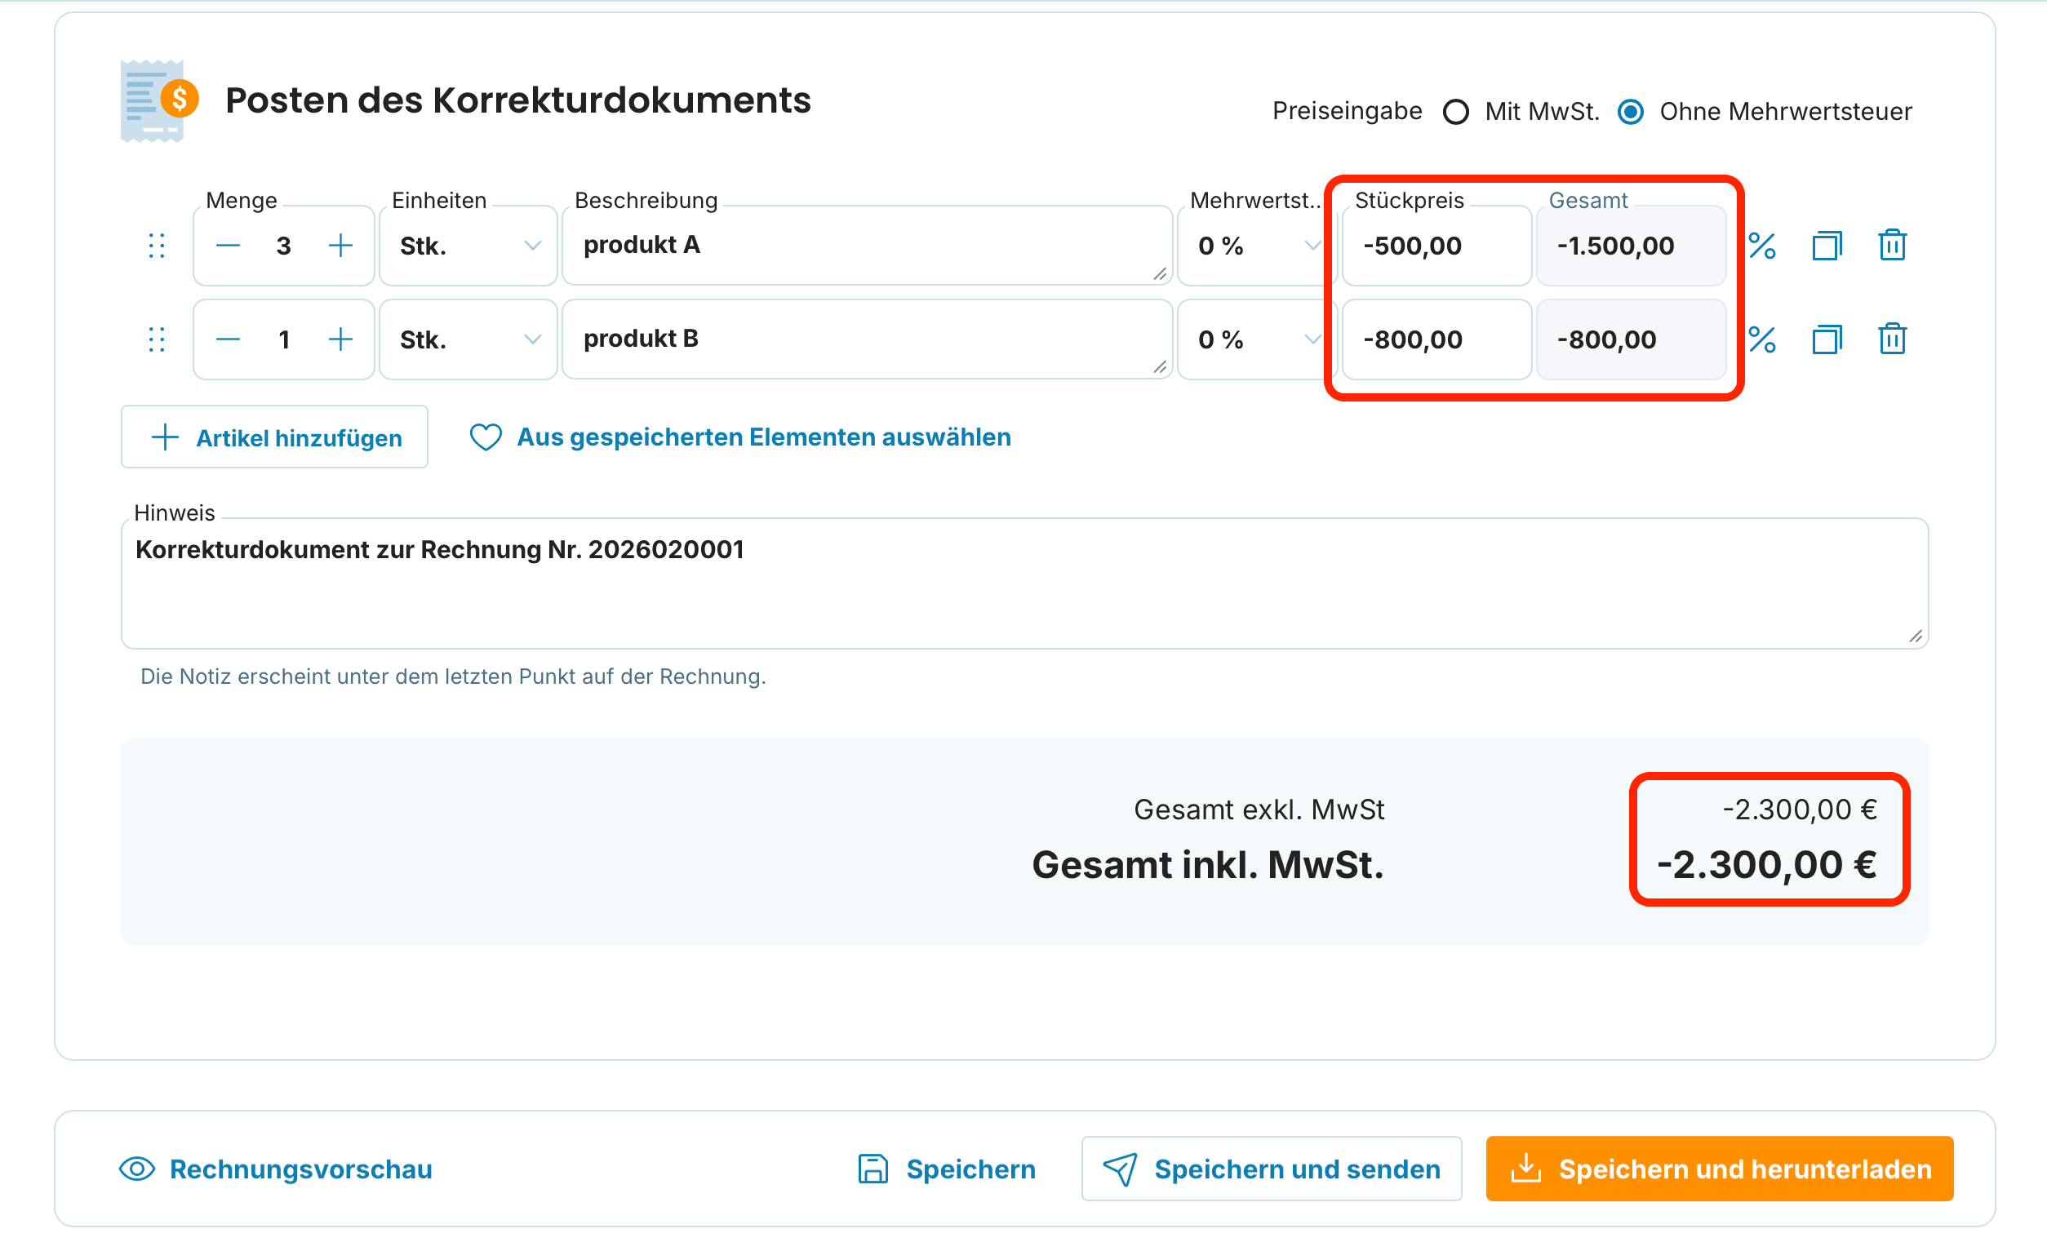
Task: Click the invoice icon beside the heading
Action: (x=159, y=100)
